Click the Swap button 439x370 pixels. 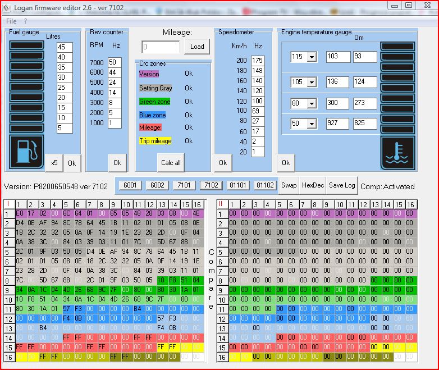click(x=289, y=185)
